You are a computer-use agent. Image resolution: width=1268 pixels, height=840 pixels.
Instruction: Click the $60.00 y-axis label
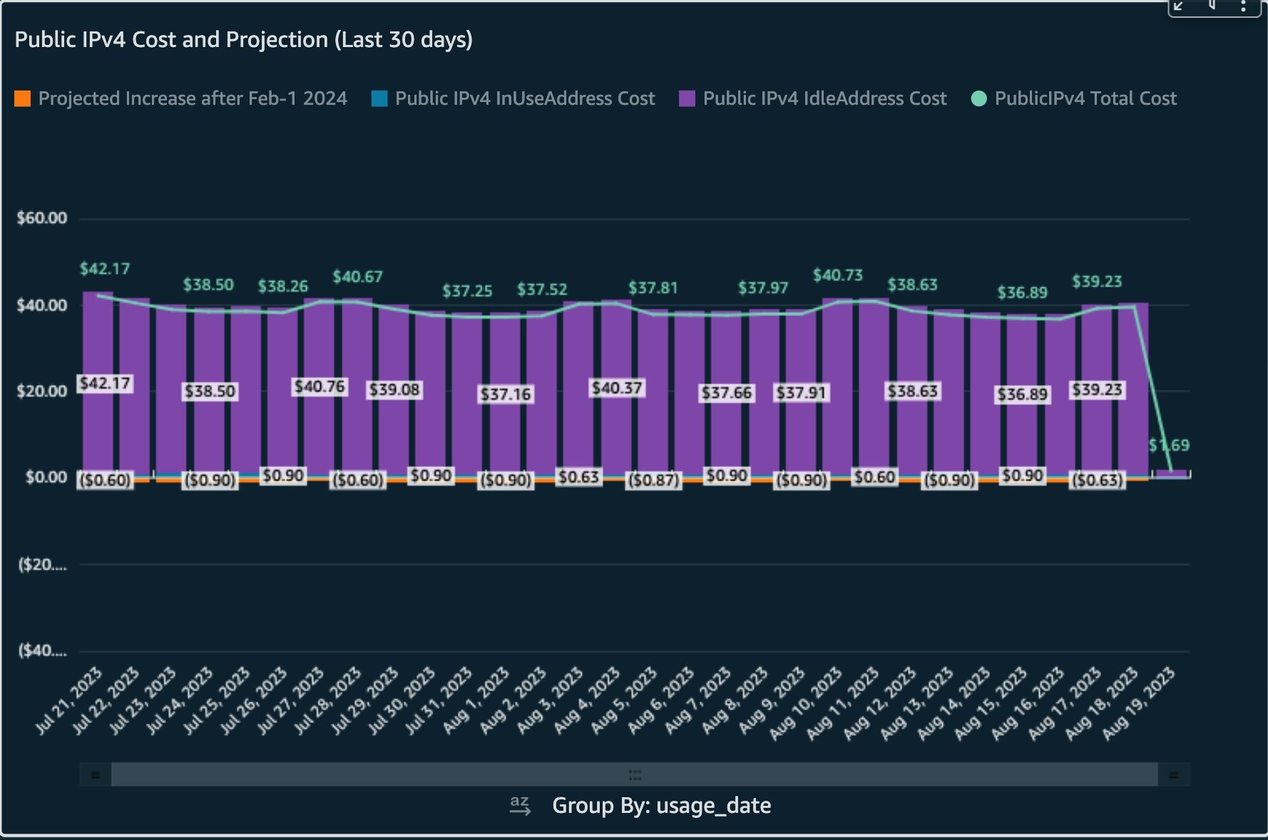pyautogui.click(x=42, y=218)
